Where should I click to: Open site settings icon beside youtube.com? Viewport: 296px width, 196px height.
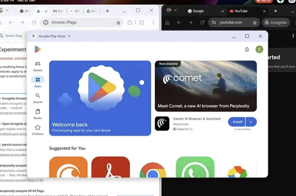tap(214, 22)
